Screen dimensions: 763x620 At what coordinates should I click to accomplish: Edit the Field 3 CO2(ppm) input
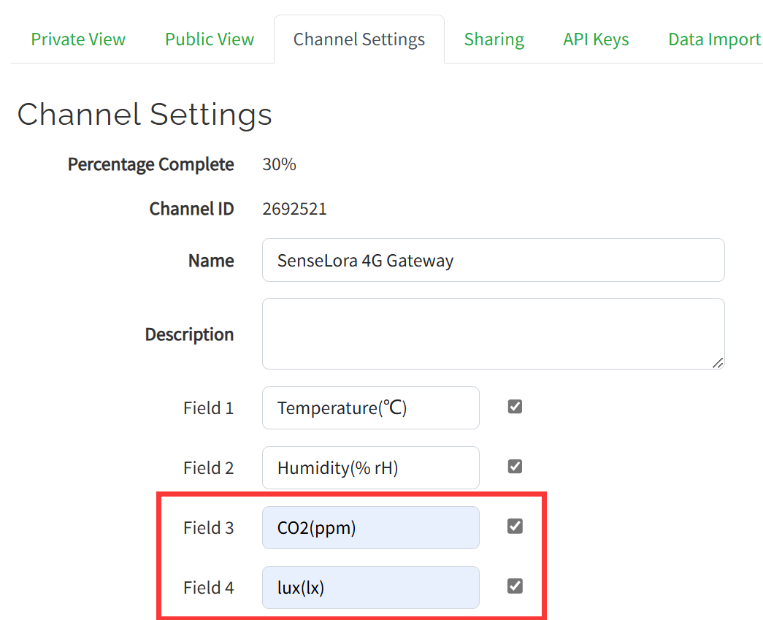coord(371,527)
